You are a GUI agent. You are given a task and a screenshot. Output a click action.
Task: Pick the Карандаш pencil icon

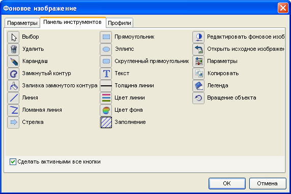(x=13, y=61)
